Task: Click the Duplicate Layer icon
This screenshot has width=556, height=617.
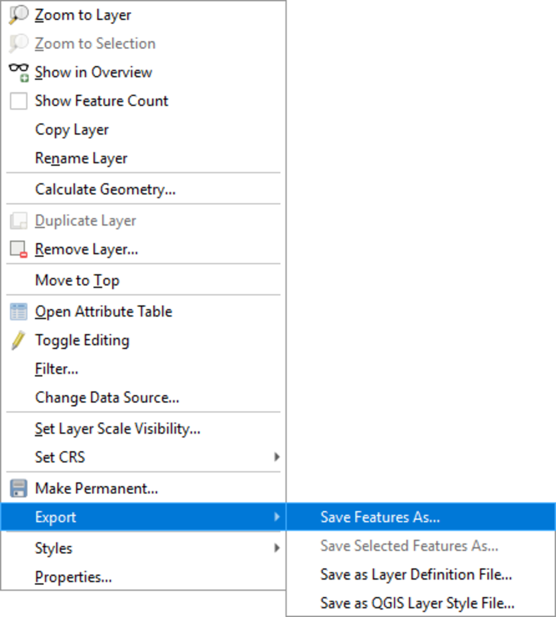Action: coord(19,221)
